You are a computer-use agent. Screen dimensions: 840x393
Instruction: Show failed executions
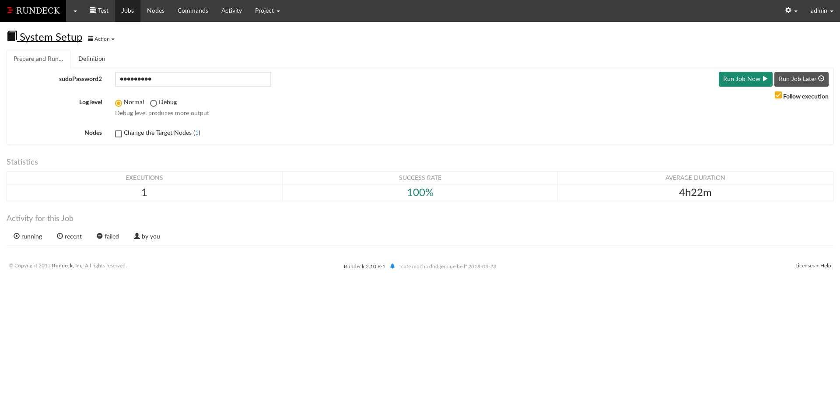[108, 236]
